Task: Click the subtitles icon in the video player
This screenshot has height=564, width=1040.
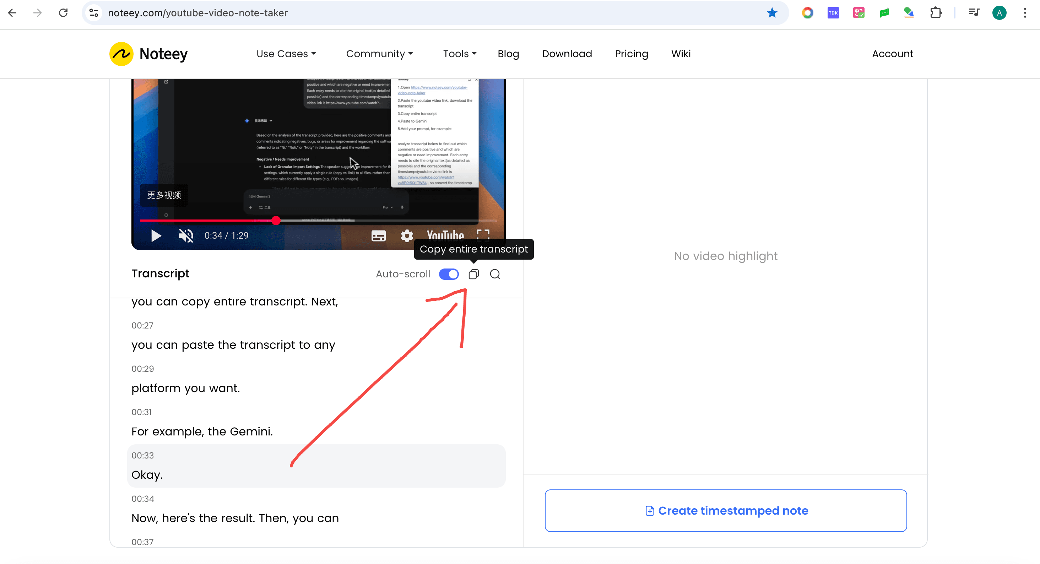Action: pyautogui.click(x=378, y=235)
